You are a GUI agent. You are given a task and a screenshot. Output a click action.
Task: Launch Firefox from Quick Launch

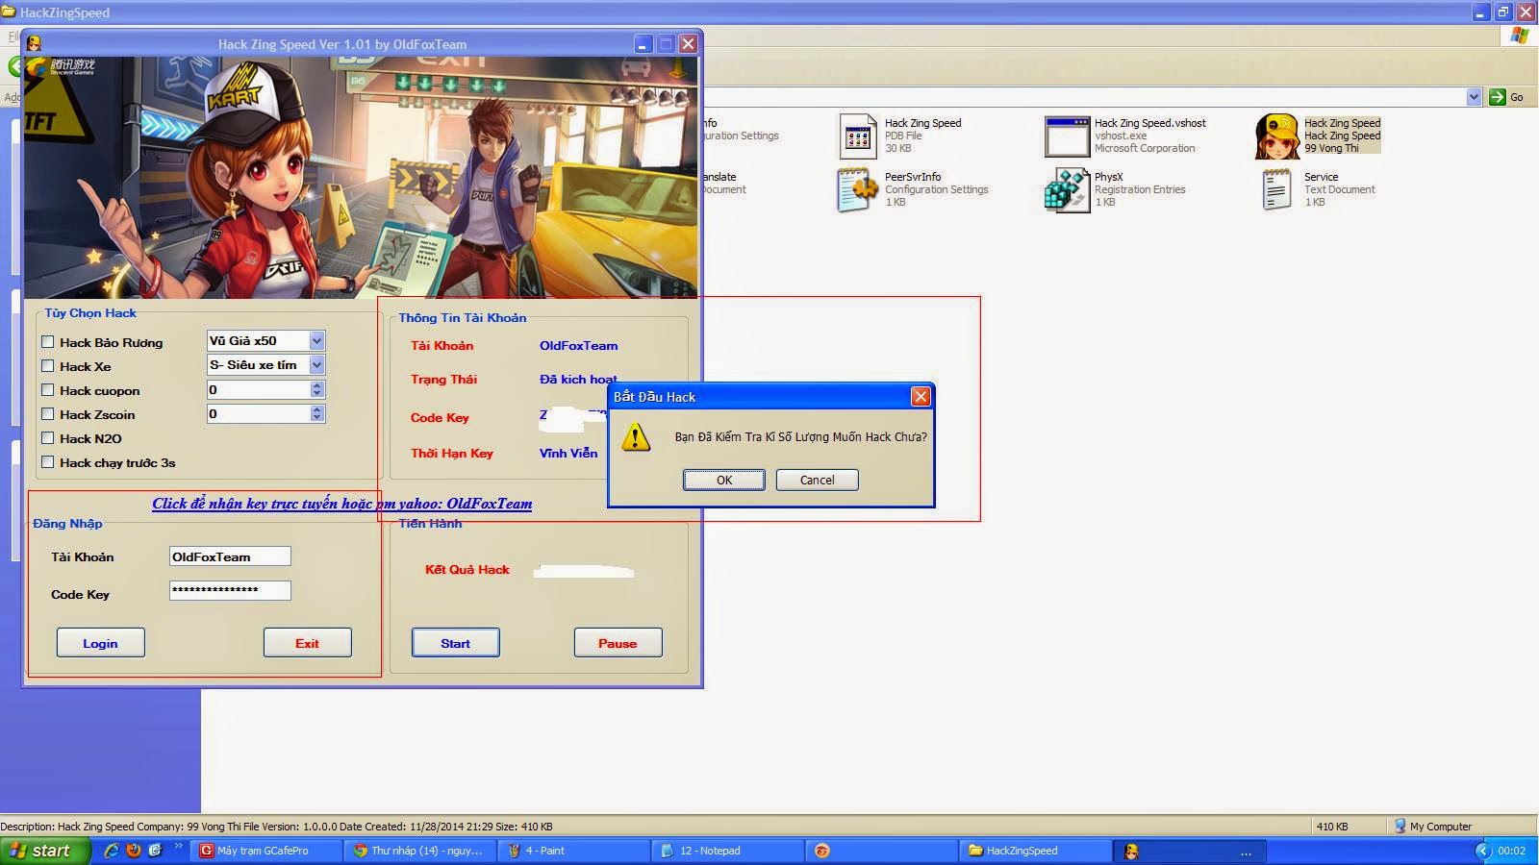click(x=134, y=851)
